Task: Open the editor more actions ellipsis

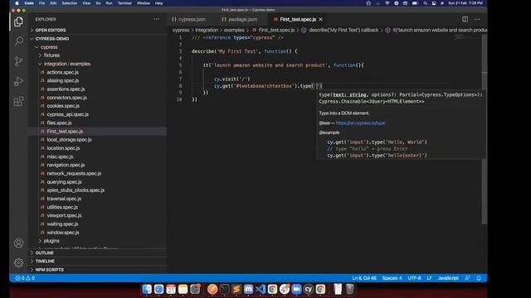Action: tap(477, 19)
